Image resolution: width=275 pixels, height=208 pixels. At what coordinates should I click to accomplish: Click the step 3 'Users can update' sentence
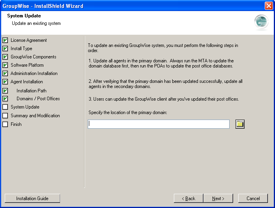tap(164, 99)
